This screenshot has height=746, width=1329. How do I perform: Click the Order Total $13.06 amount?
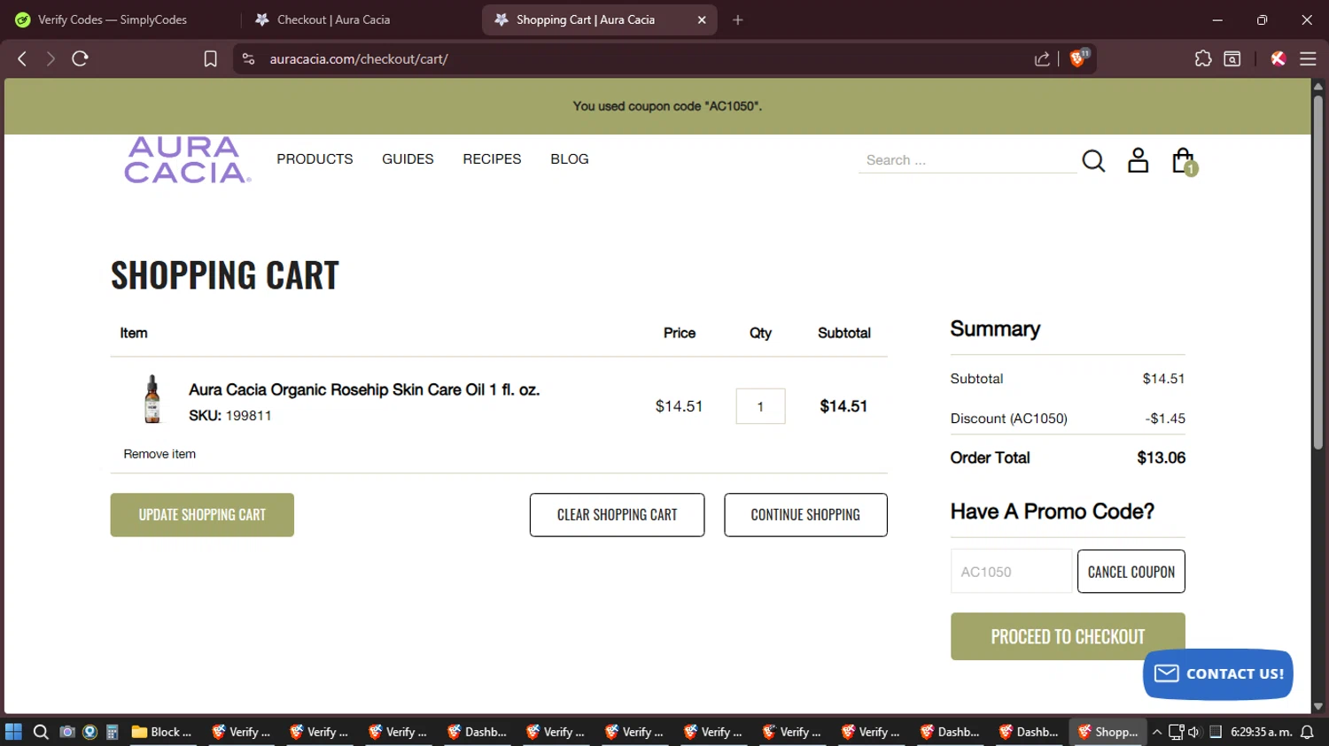[1161, 458]
